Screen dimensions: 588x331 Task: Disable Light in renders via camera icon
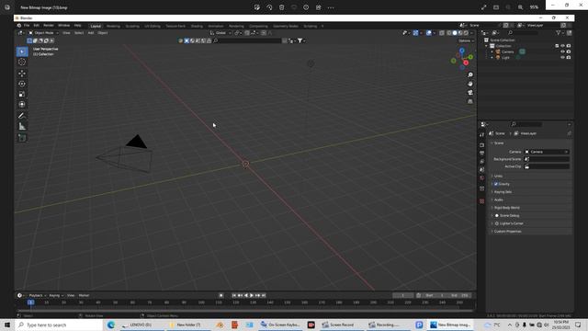[569, 57]
